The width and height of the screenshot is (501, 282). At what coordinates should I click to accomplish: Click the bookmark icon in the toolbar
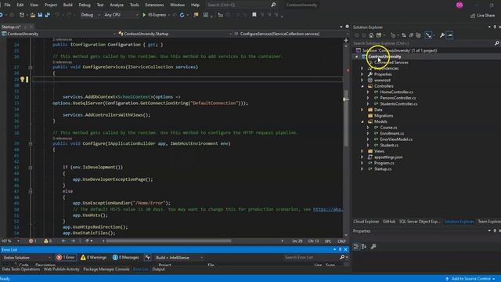254,15
